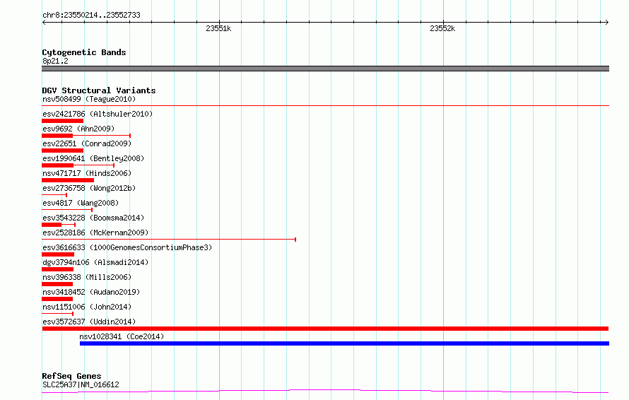Click the red bar under esv2421786
The width and height of the screenshot is (629, 400).
point(63,121)
